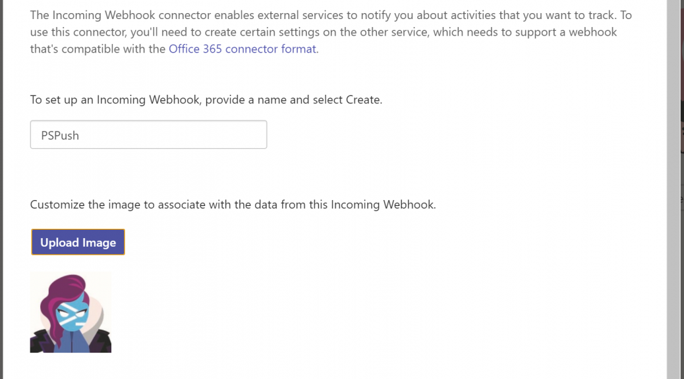Click the "PSPush" text inside the name box

click(x=60, y=136)
